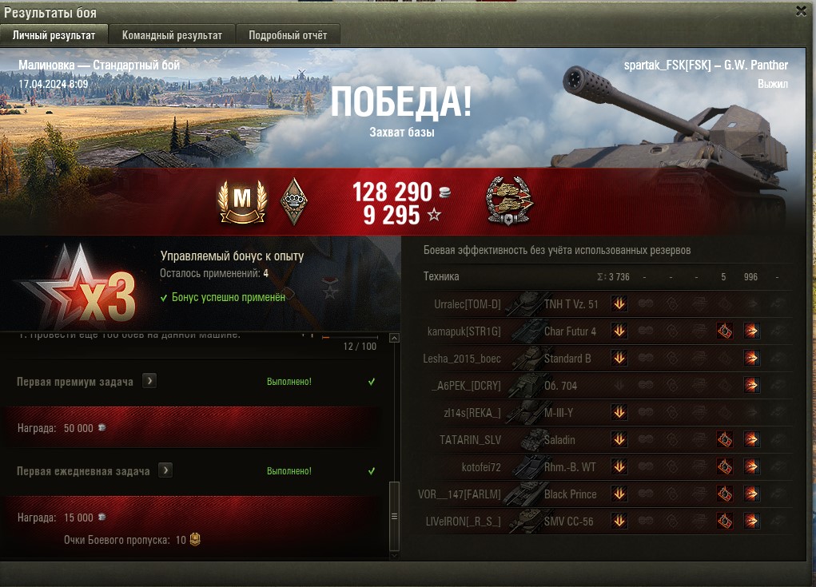Image resolution: width=816 pixels, height=587 pixels.
Task: Click LIVeIRON's SMV CC-56 damage icon
Action: (x=751, y=521)
